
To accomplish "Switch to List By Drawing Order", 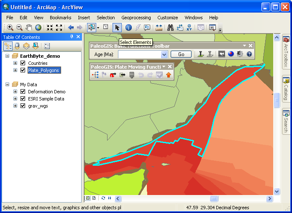I will pyautogui.click(x=8, y=46).
